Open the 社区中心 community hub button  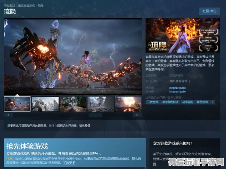(x=209, y=11)
